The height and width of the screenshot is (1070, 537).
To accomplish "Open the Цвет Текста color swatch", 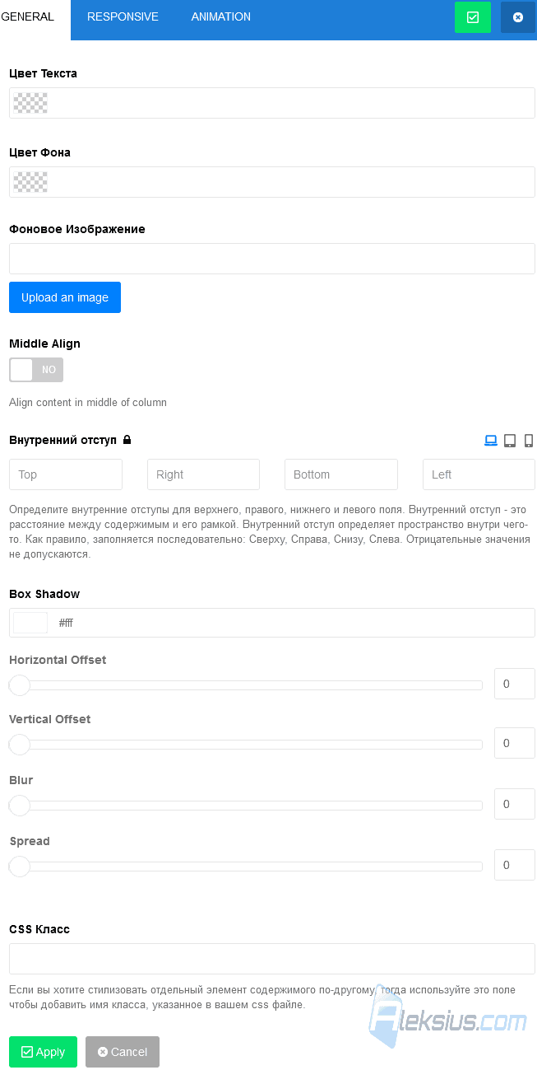I will (30, 103).
